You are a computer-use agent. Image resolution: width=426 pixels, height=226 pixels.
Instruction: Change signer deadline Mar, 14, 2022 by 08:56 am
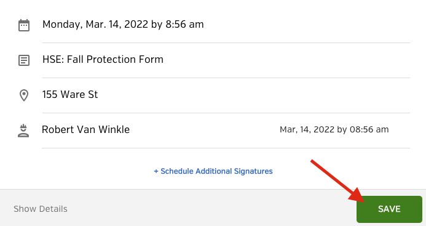click(x=334, y=129)
